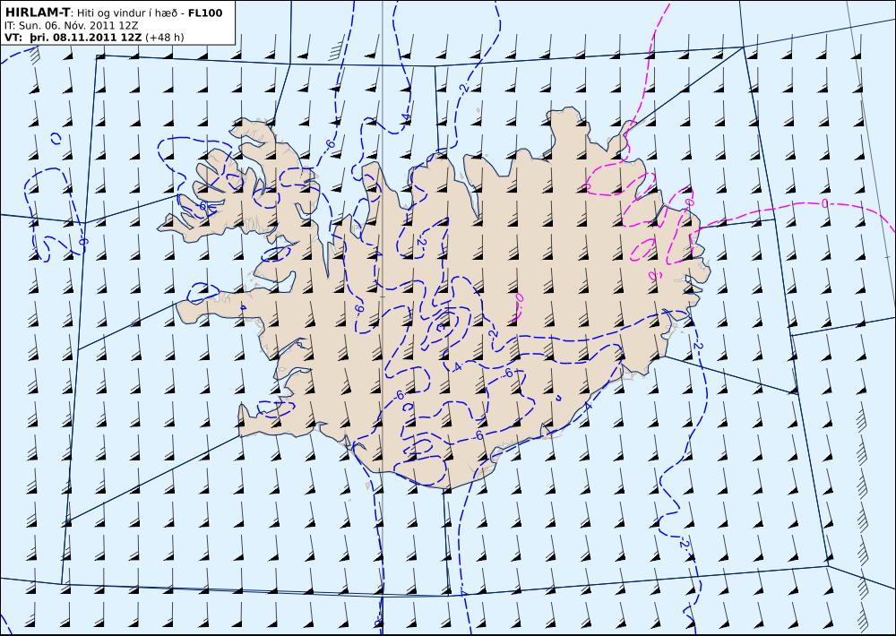Click the 'Hiti og vindur í hæð' caption
The image size is (896, 636).
pos(127,13)
